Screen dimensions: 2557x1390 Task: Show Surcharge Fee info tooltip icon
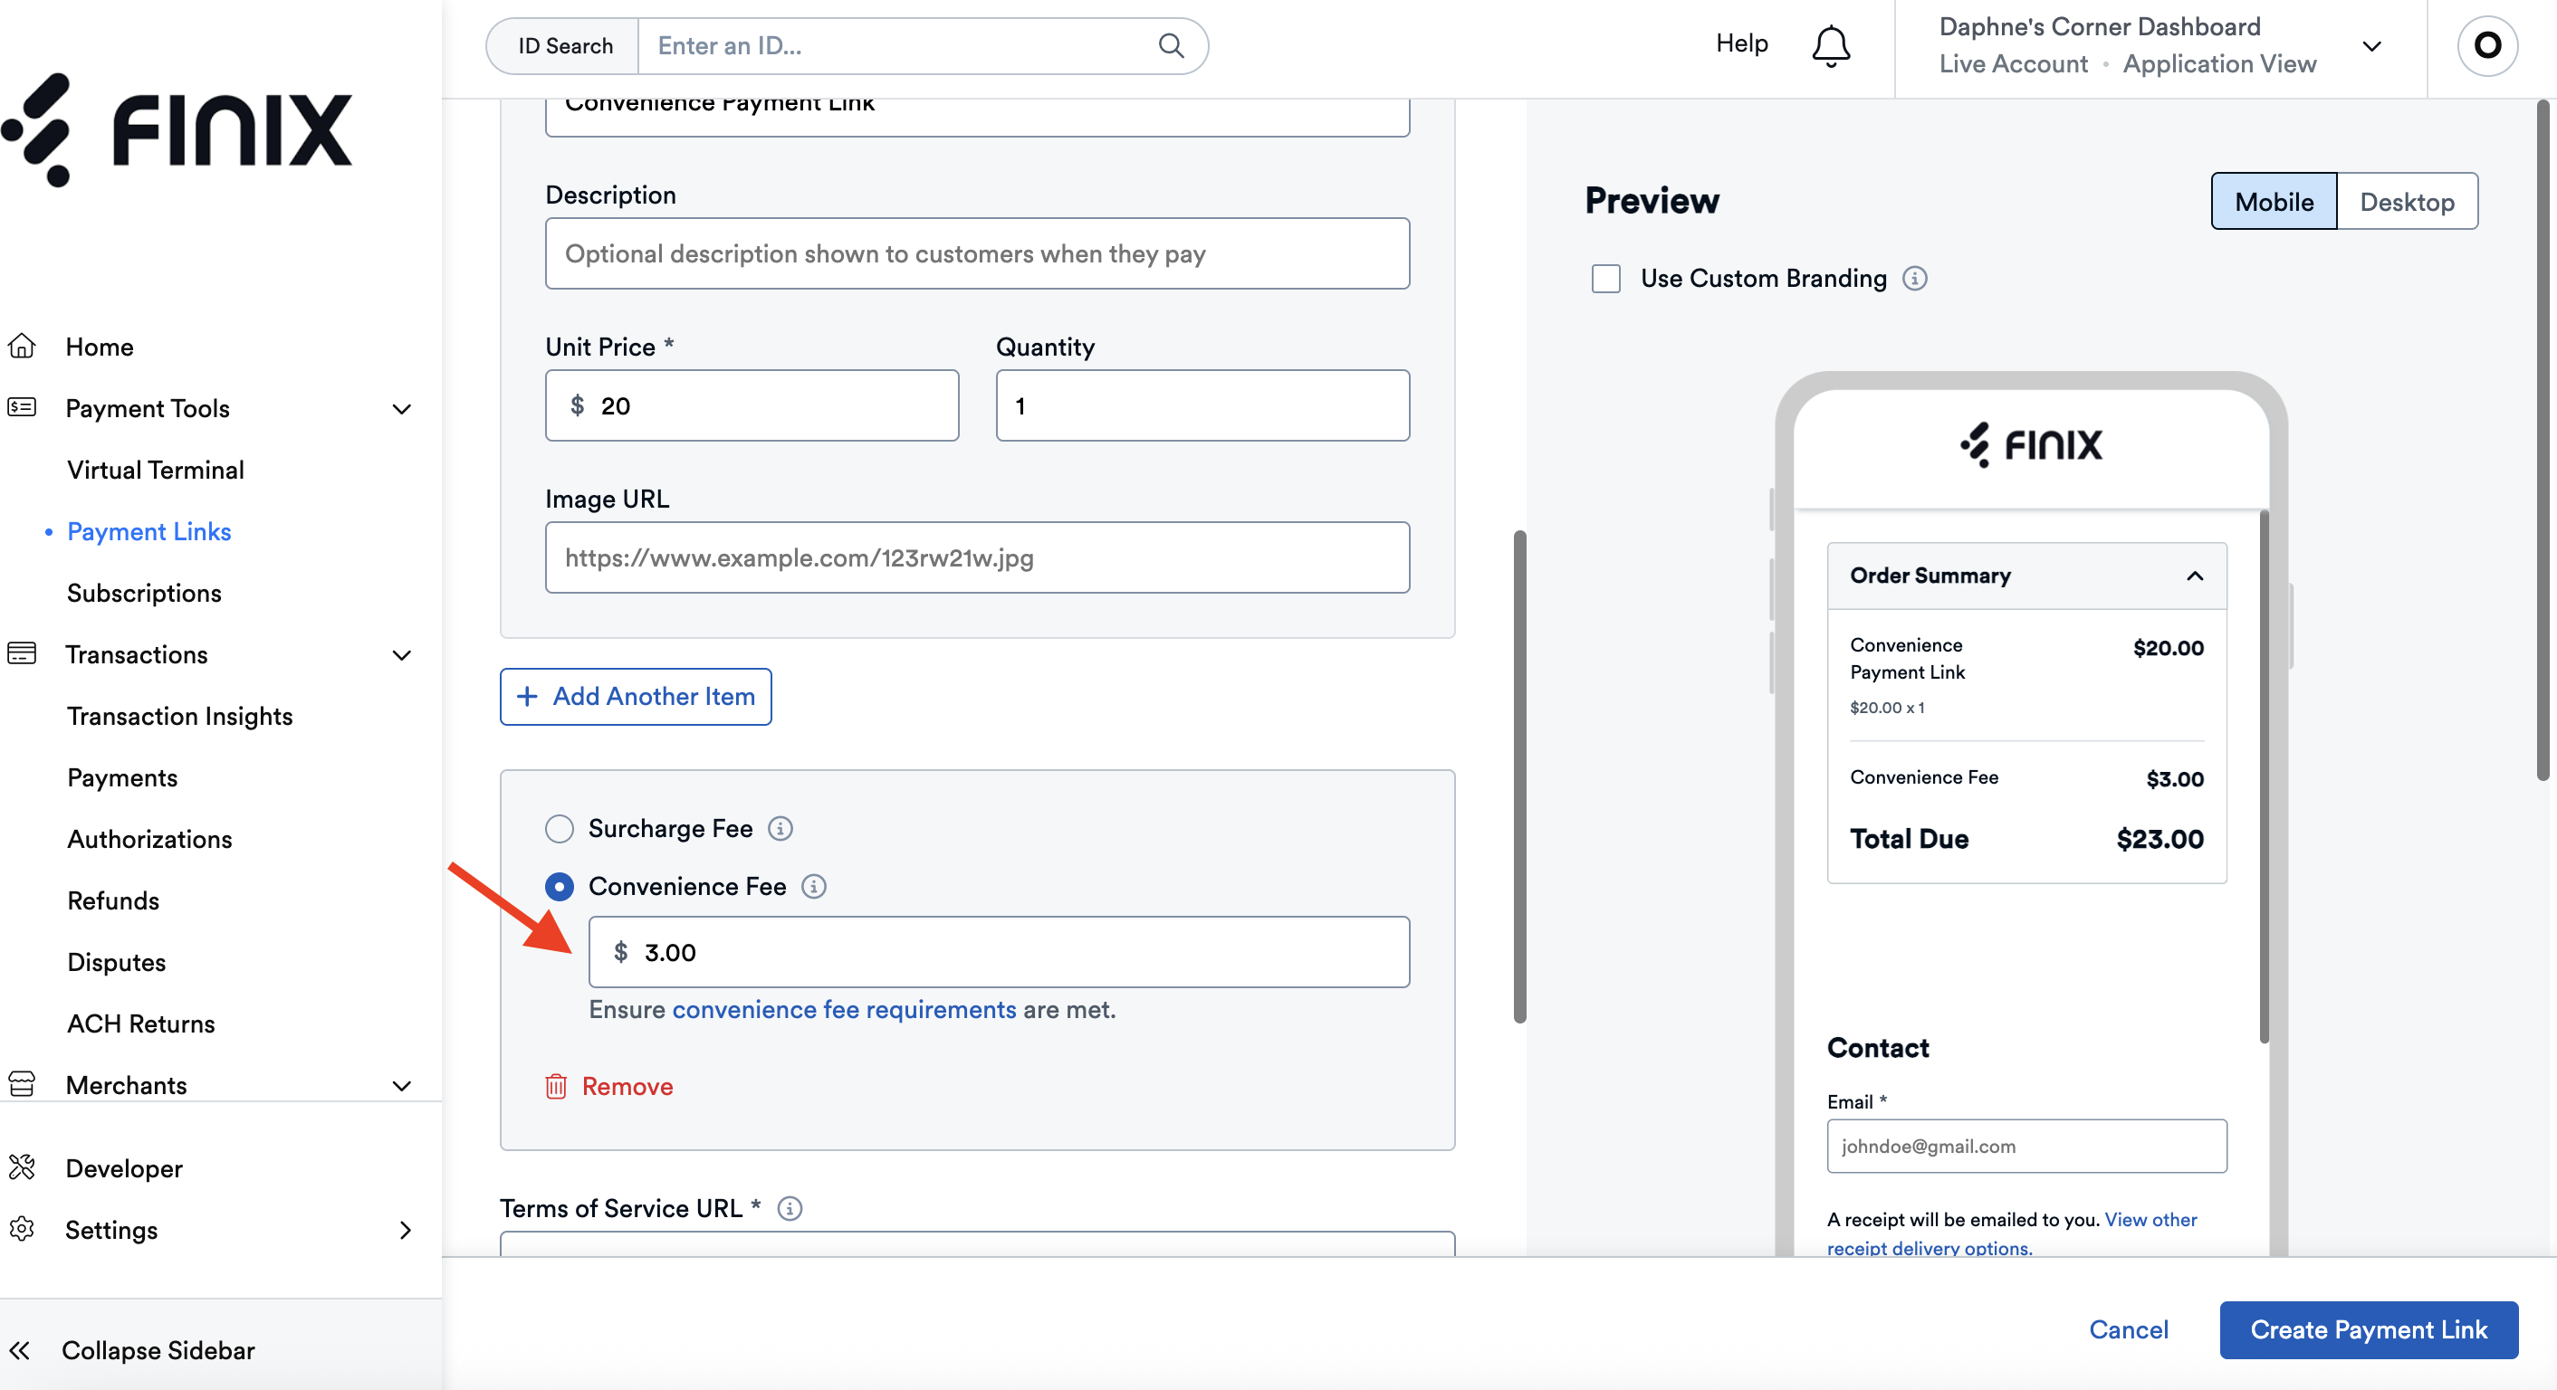click(x=781, y=828)
